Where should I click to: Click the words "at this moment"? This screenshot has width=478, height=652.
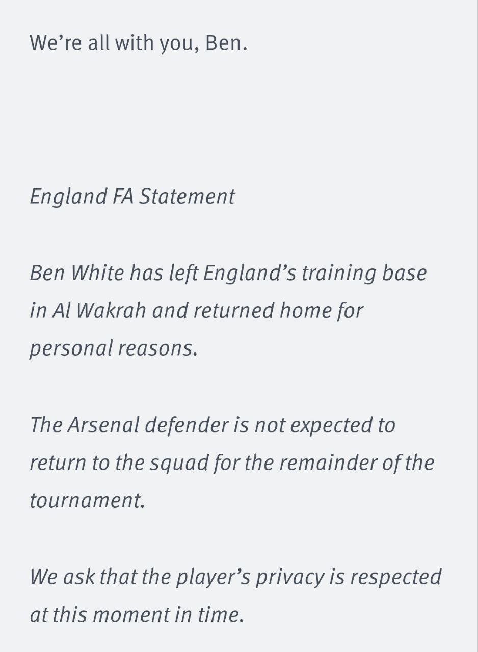[x=92, y=614]
